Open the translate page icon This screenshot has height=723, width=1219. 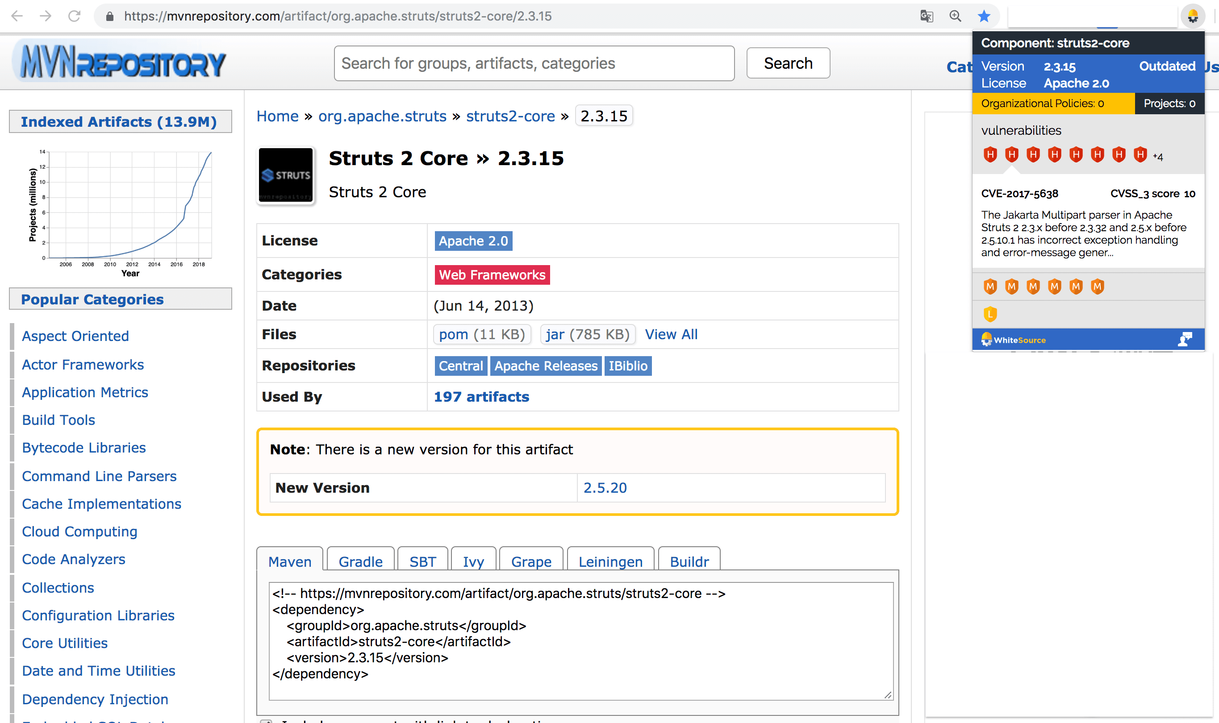927,16
